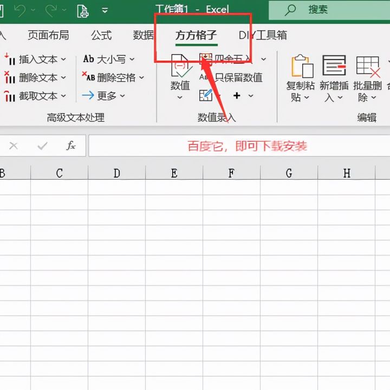Click the 复制粘贴 clipboard icon
The width and height of the screenshot is (390, 390).
click(x=302, y=66)
